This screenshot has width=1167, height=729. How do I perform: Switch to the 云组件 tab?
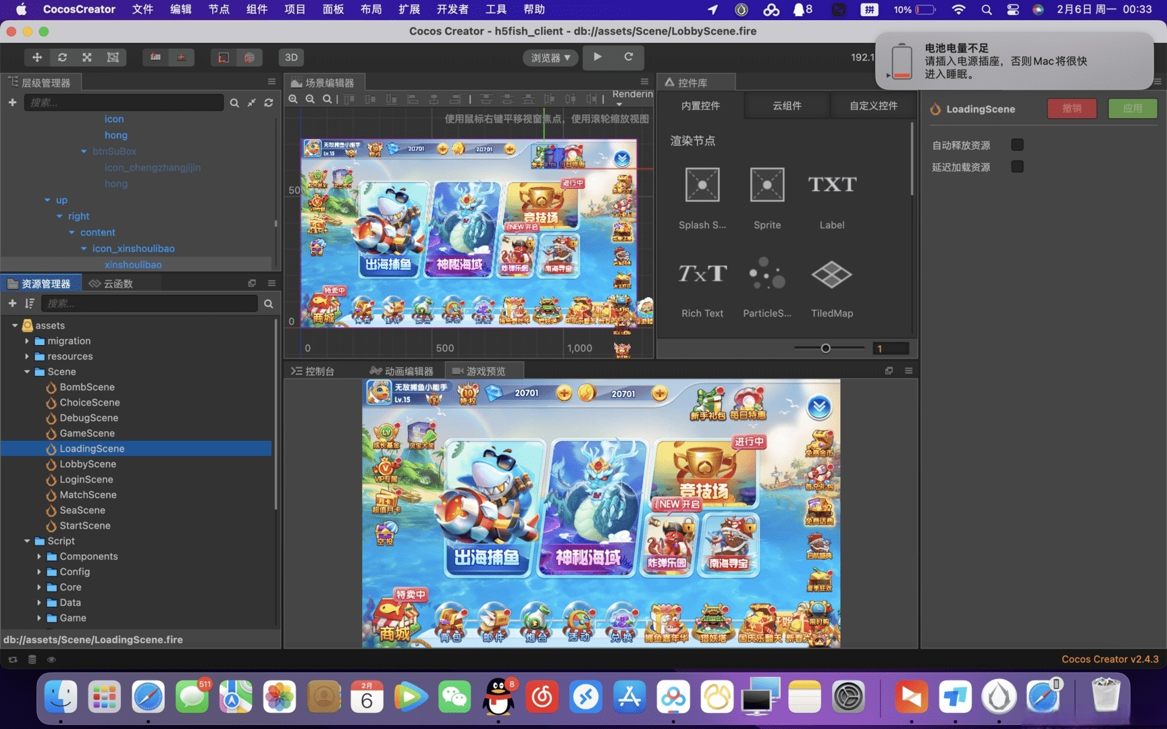(x=785, y=106)
